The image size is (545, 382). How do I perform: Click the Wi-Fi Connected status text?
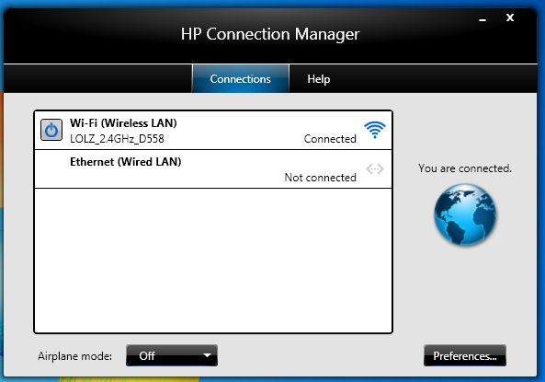(x=330, y=139)
